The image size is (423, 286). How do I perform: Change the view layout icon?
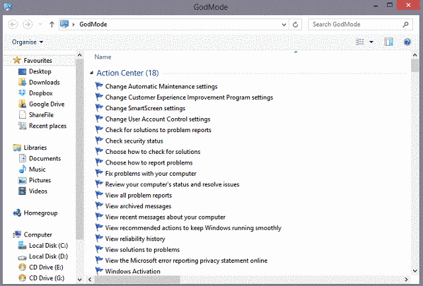tap(360, 42)
